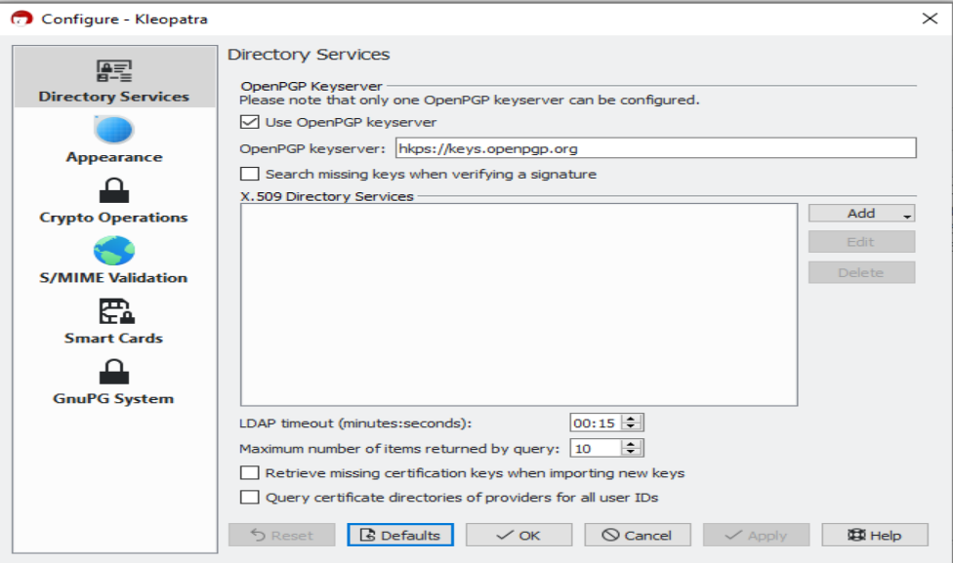Open the Smart Cards icon
This screenshot has width=953, height=563.
114,311
